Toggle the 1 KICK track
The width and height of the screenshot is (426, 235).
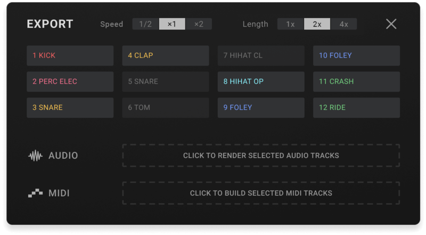pos(70,55)
